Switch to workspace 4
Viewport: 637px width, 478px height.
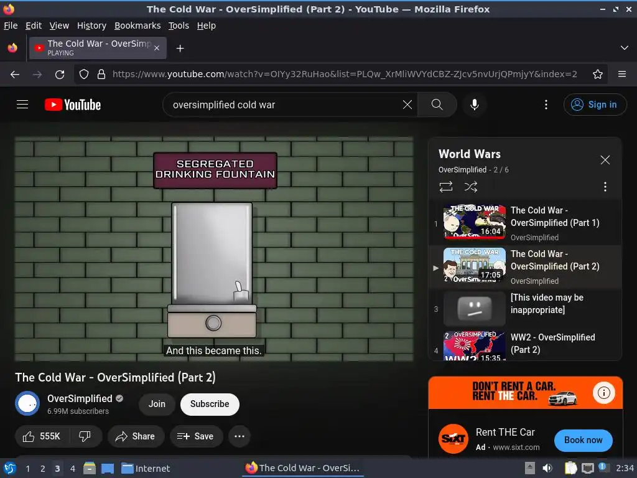[72, 469]
